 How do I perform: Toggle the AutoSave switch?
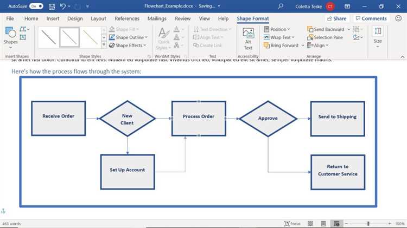pyautogui.click(x=36, y=6)
